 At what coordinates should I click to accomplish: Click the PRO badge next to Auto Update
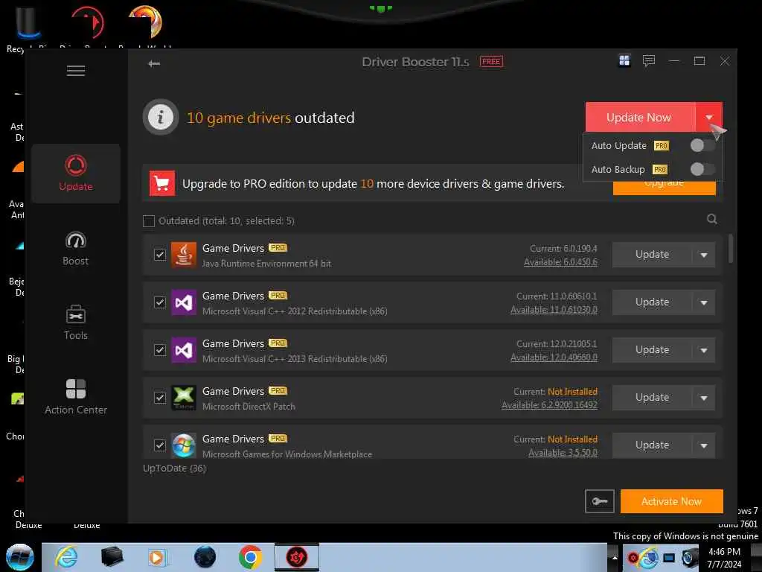point(662,146)
